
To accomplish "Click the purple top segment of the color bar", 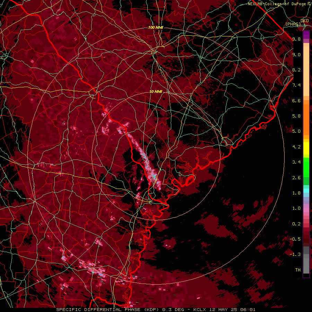I will pos(306,35).
